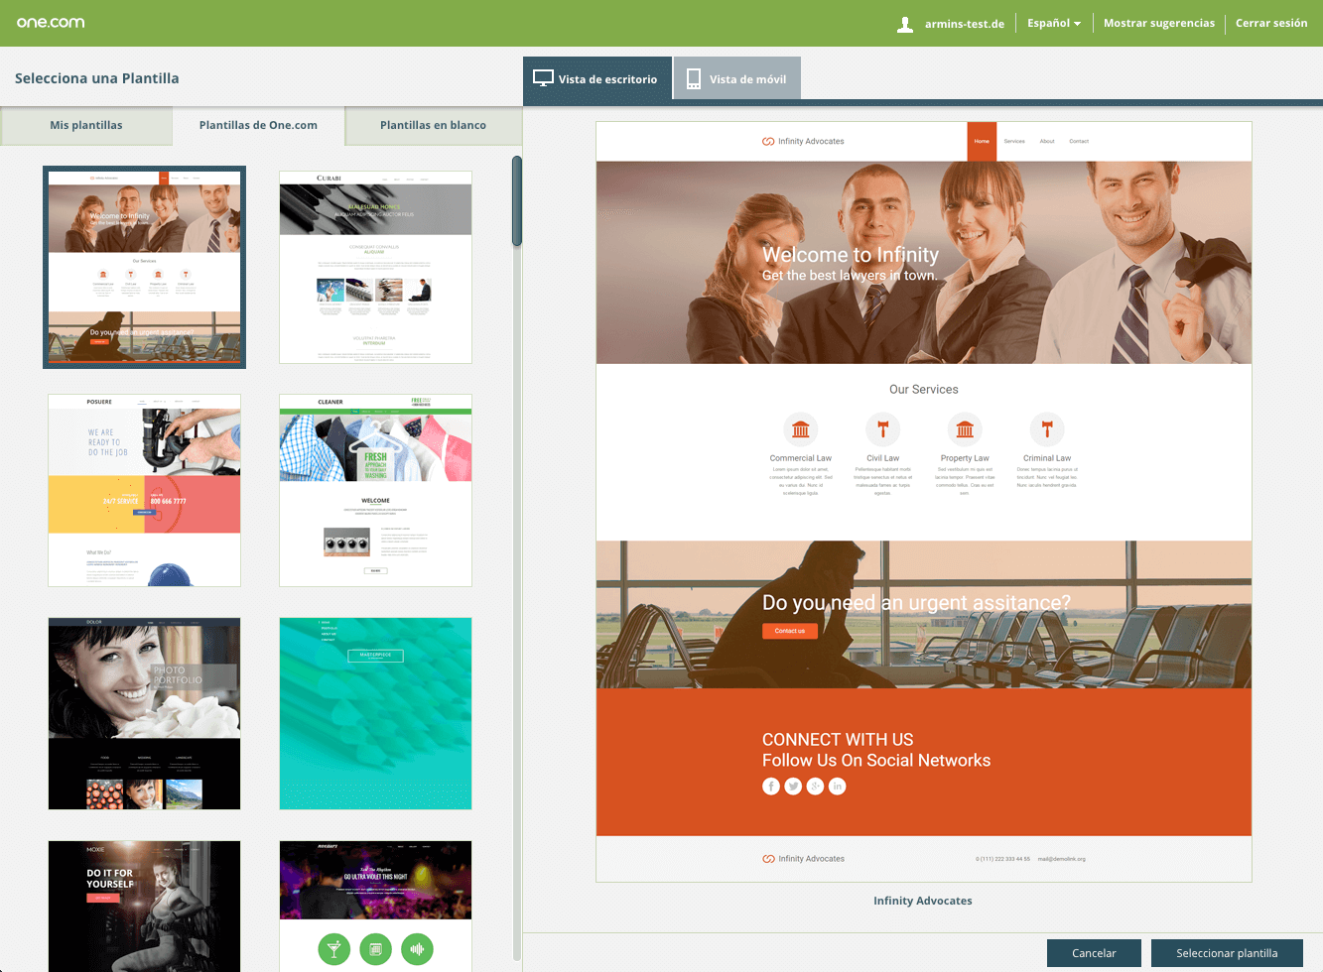The image size is (1323, 972).
Task: Click CONNECT WITH US heading
Action: [838, 740]
